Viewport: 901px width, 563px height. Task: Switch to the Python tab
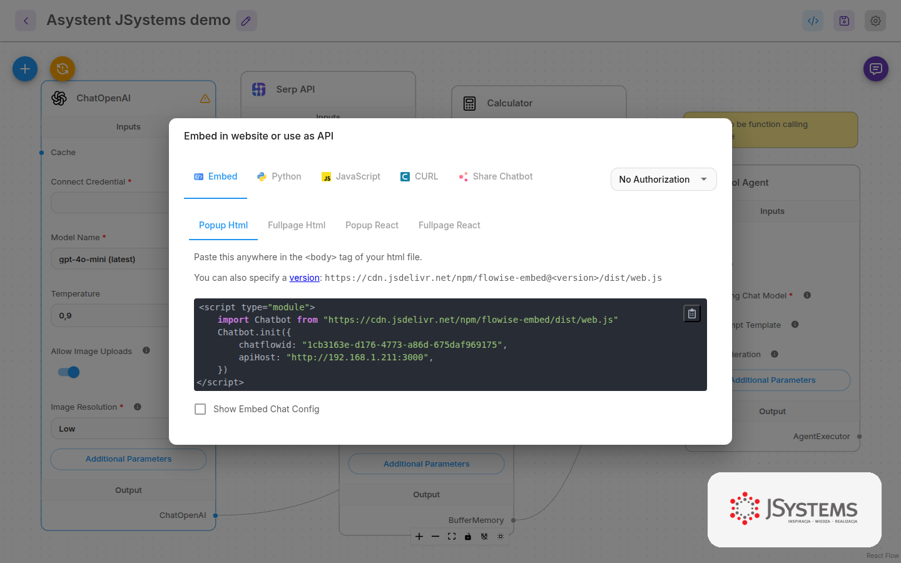tap(279, 176)
